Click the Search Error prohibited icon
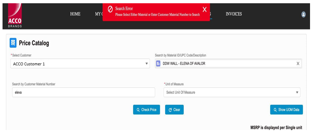The width and height of the screenshot is (314, 138). click(110, 9)
